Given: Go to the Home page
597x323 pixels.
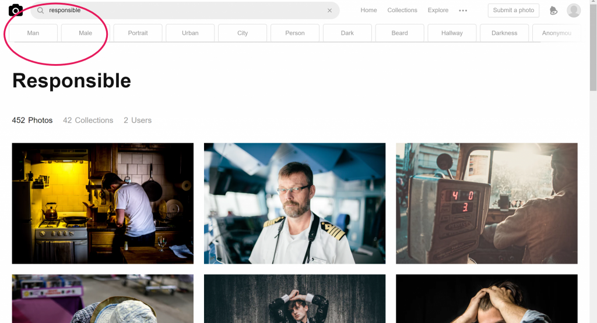Looking at the screenshot, I should click(368, 10).
